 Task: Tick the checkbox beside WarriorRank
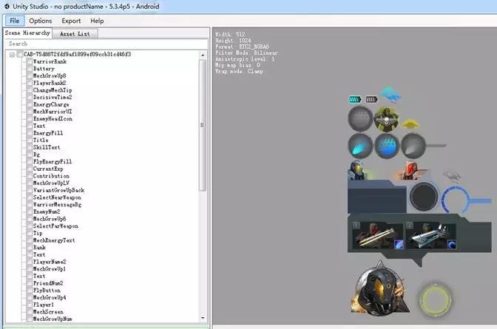click(x=29, y=61)
